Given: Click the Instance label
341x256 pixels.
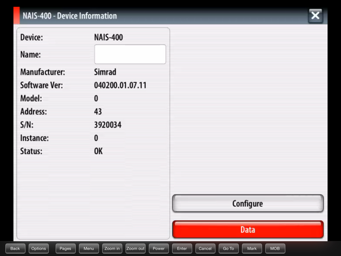Looking at the screenshot, I should pos(35,138).
